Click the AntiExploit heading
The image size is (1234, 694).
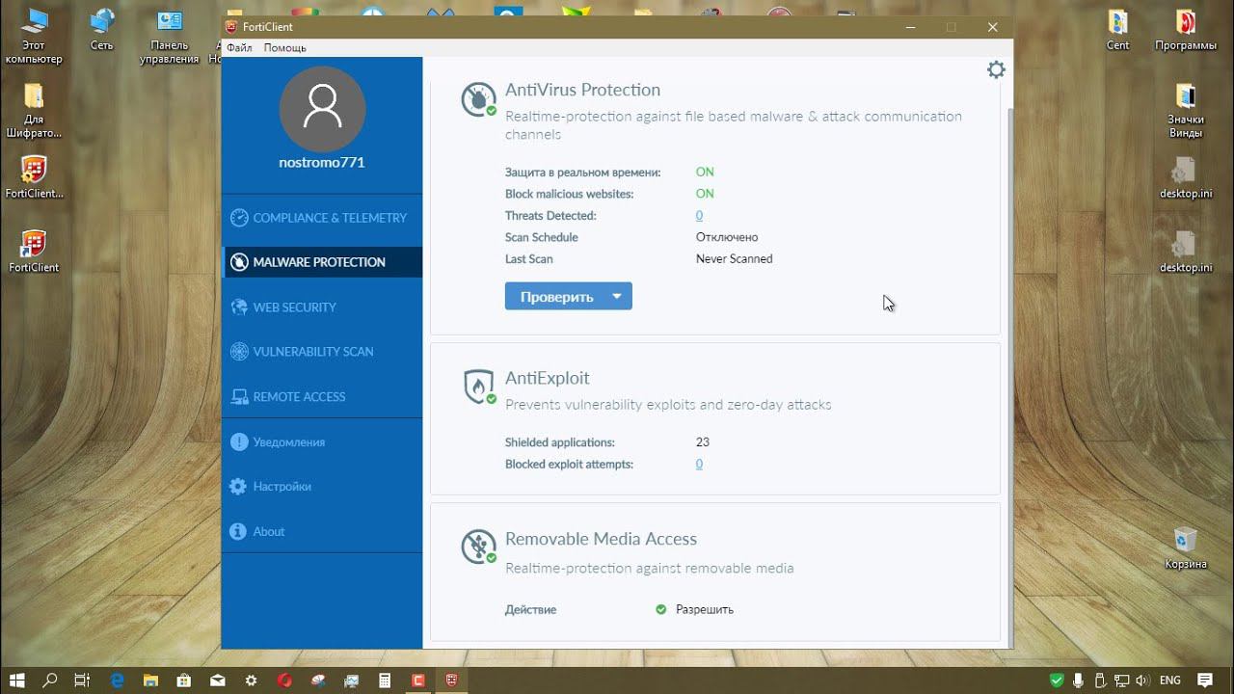click(x=547, y=378)
